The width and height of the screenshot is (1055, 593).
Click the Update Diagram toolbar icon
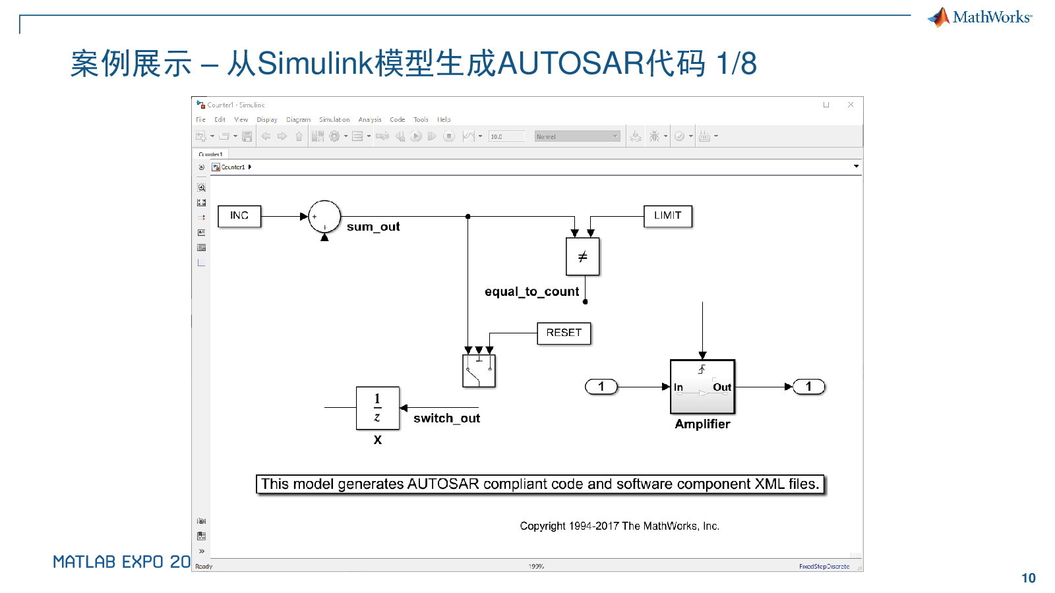tap(382, 136)
